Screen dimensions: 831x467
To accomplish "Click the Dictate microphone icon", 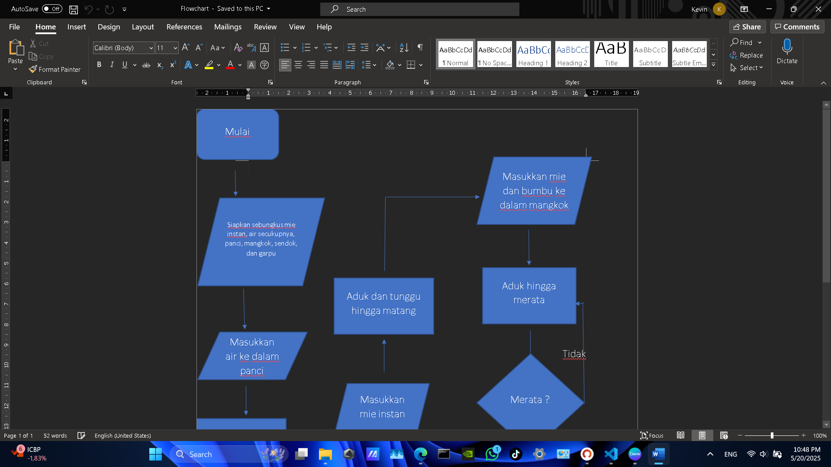I will click(x=787, y=47).
